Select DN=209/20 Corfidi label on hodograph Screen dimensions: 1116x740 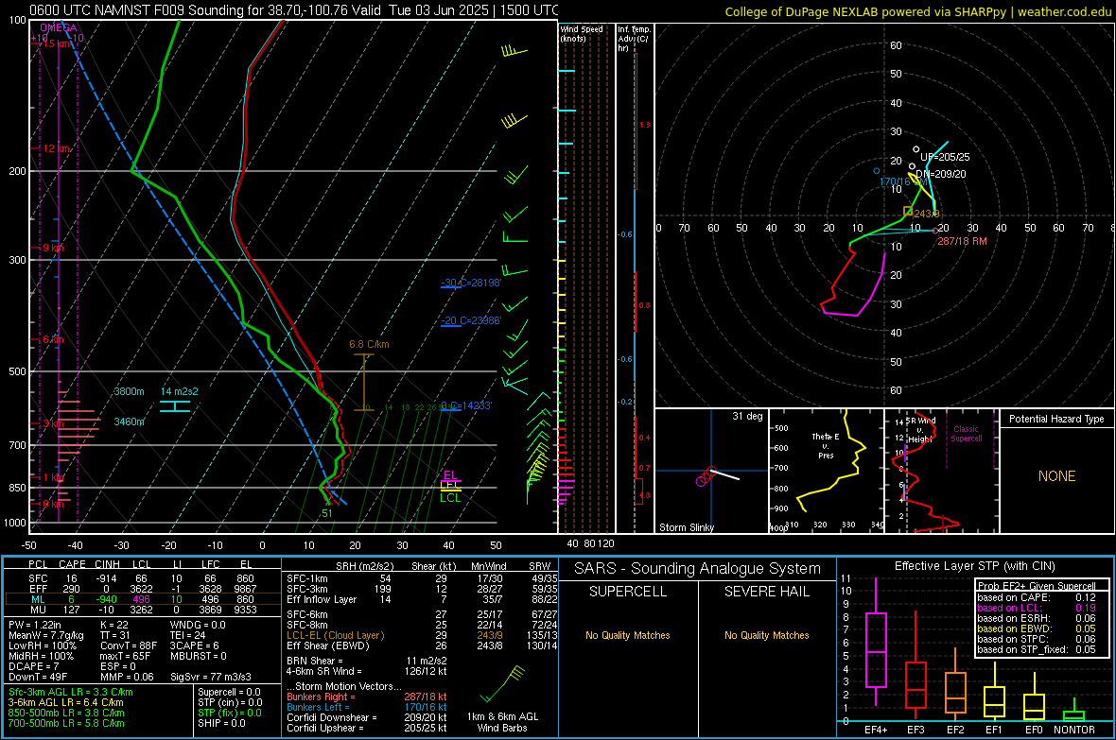point(941,174)
